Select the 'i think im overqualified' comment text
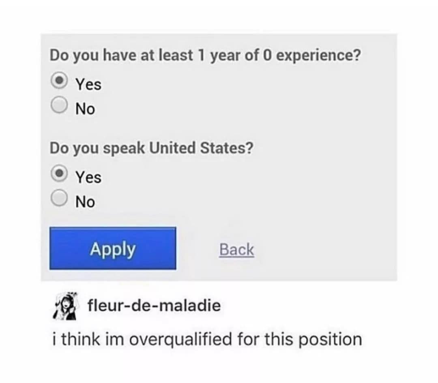 (x=207, y=339)
